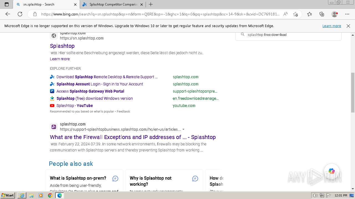
Task: Open the Collections icon
Action: (322, 14)
